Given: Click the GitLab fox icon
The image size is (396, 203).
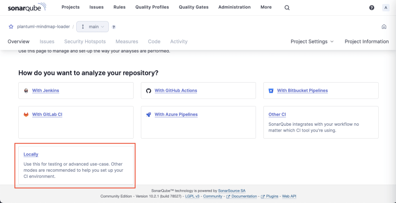Looking at the screenshot, I should [26, 114].
